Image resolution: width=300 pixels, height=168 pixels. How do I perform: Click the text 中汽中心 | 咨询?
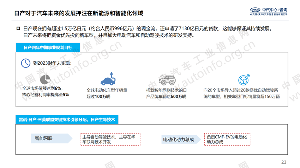(x=275, y=10)
